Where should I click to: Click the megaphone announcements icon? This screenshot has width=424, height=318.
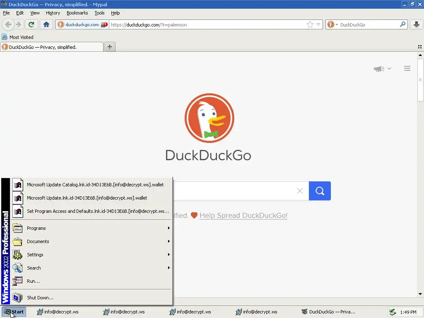click(379, 69)
